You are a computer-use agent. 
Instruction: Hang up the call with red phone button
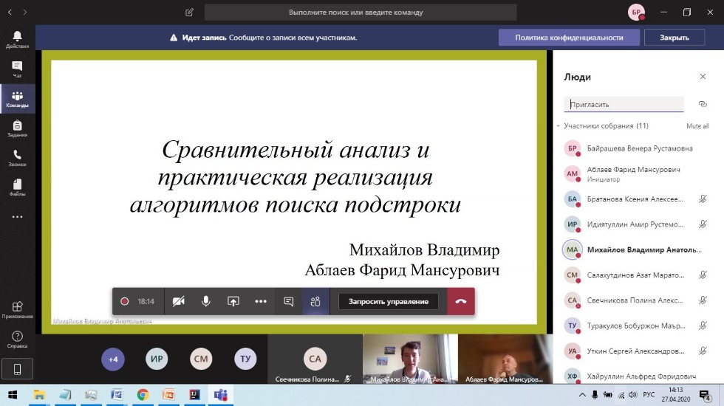tap(461, 301)
